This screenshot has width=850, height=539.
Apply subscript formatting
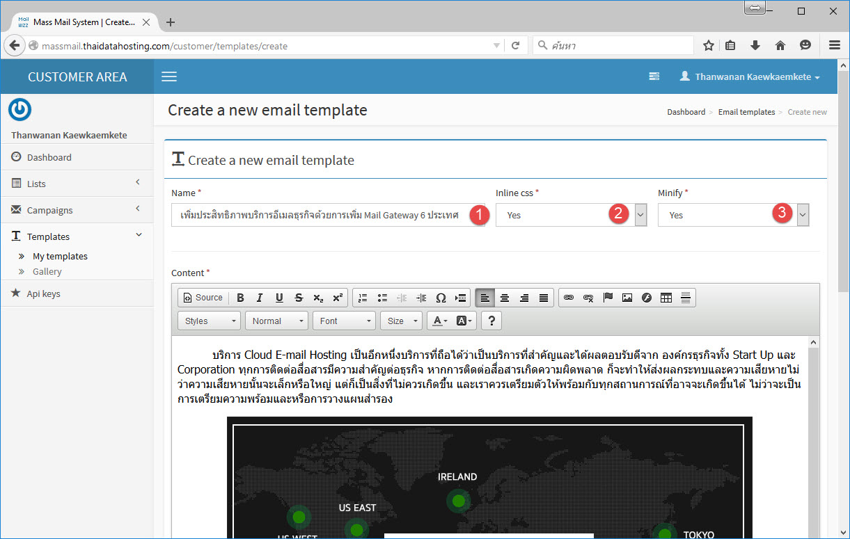coord(318,298)
